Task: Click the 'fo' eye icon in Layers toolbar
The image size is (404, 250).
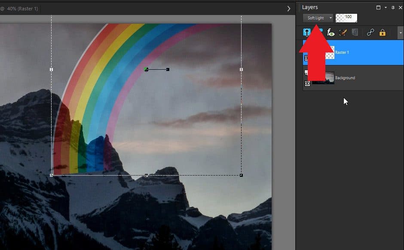Action: 331,32
